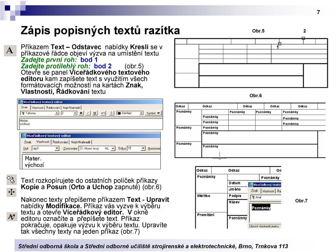Open the Zarovnání dropdown showing Horní levý
The image size is (336, 252).
pos(113,148)
